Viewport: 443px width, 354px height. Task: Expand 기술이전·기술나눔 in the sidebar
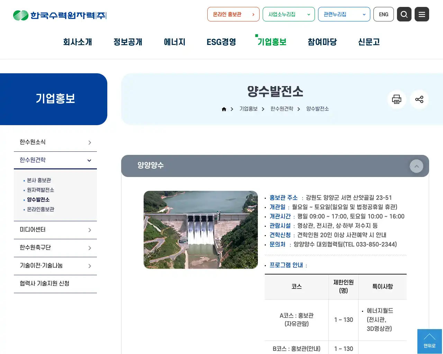coord(55,266)
